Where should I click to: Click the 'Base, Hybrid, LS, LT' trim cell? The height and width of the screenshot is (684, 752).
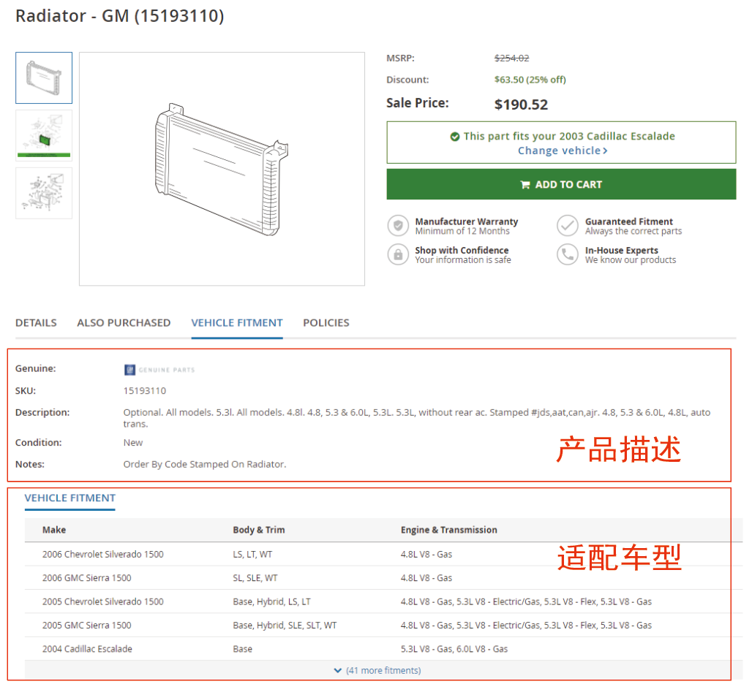272,601
